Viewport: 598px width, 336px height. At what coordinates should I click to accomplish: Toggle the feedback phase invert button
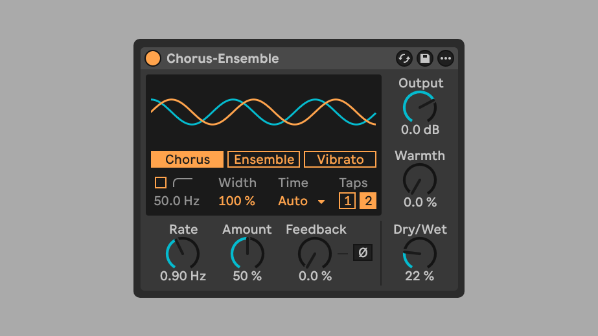click(363, 252)
